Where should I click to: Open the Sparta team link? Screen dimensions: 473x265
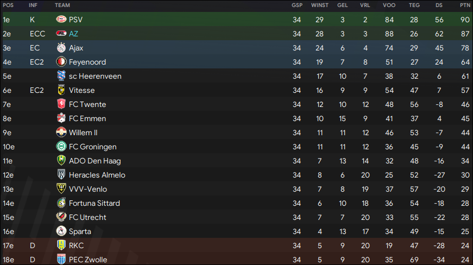(x=80, y=231)
